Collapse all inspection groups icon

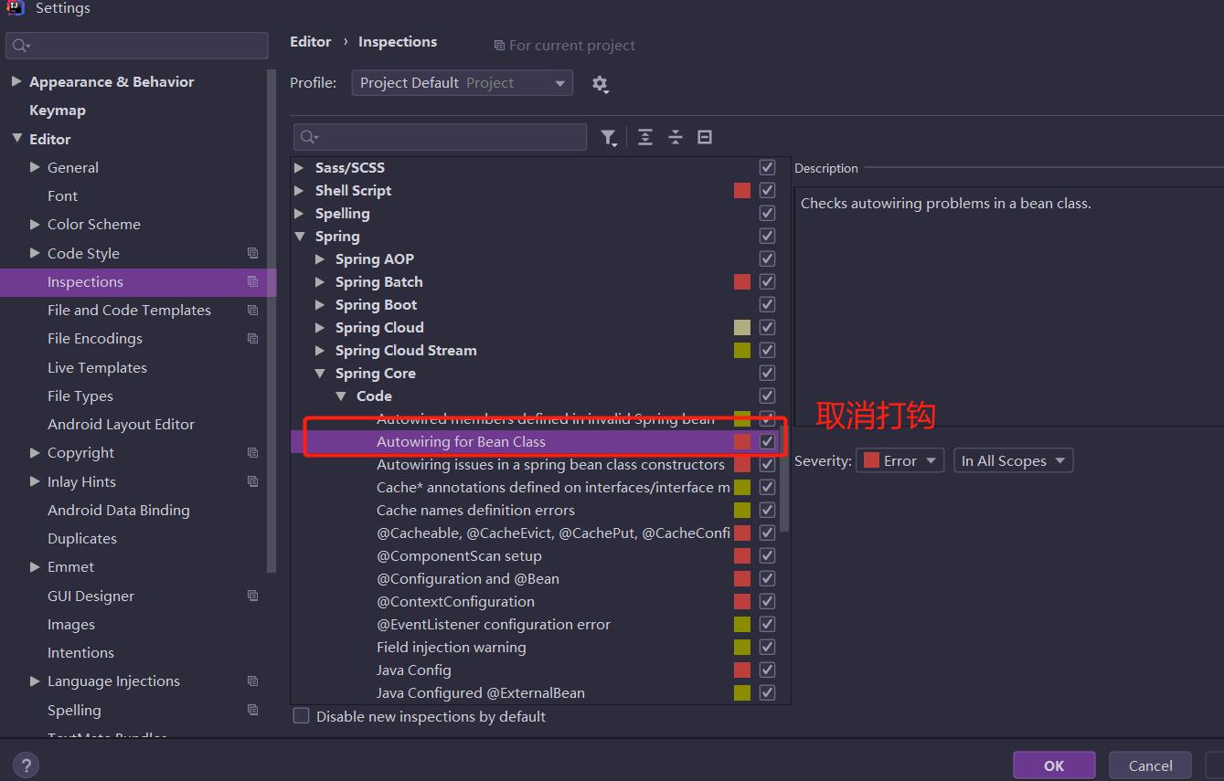pos(676,137)
